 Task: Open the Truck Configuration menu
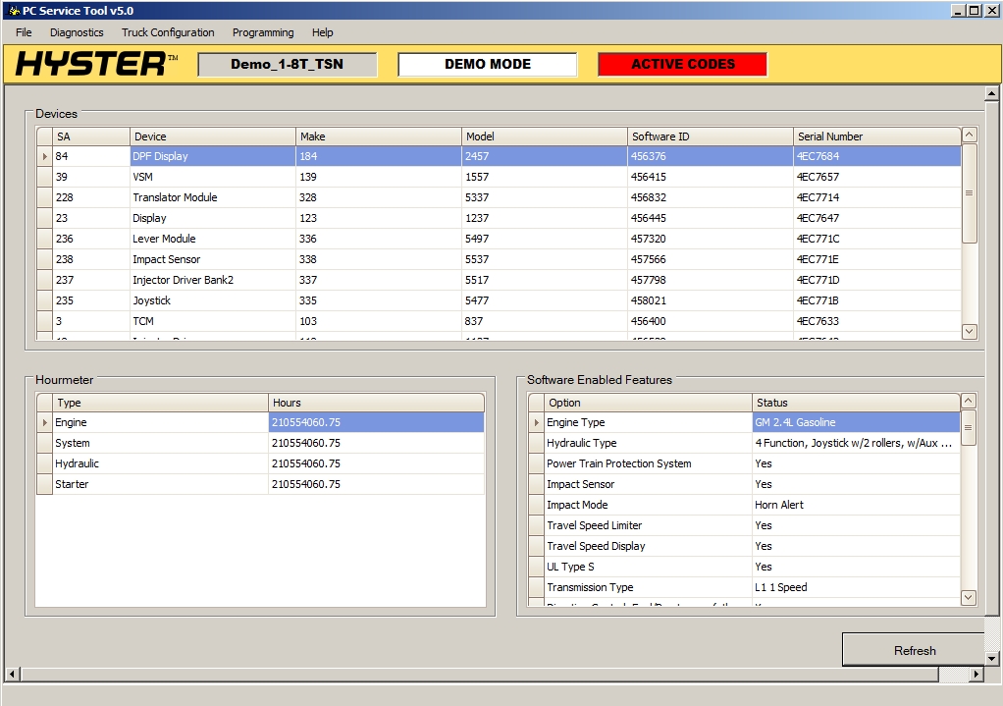pyautogui.click(x=167, y=32)
